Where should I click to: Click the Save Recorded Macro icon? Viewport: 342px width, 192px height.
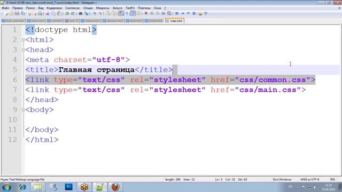point(169,13)
